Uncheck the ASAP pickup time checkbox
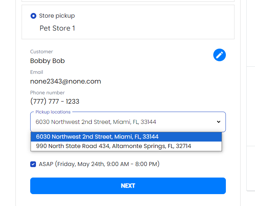 pyautogui.click(x=33, y=164)
